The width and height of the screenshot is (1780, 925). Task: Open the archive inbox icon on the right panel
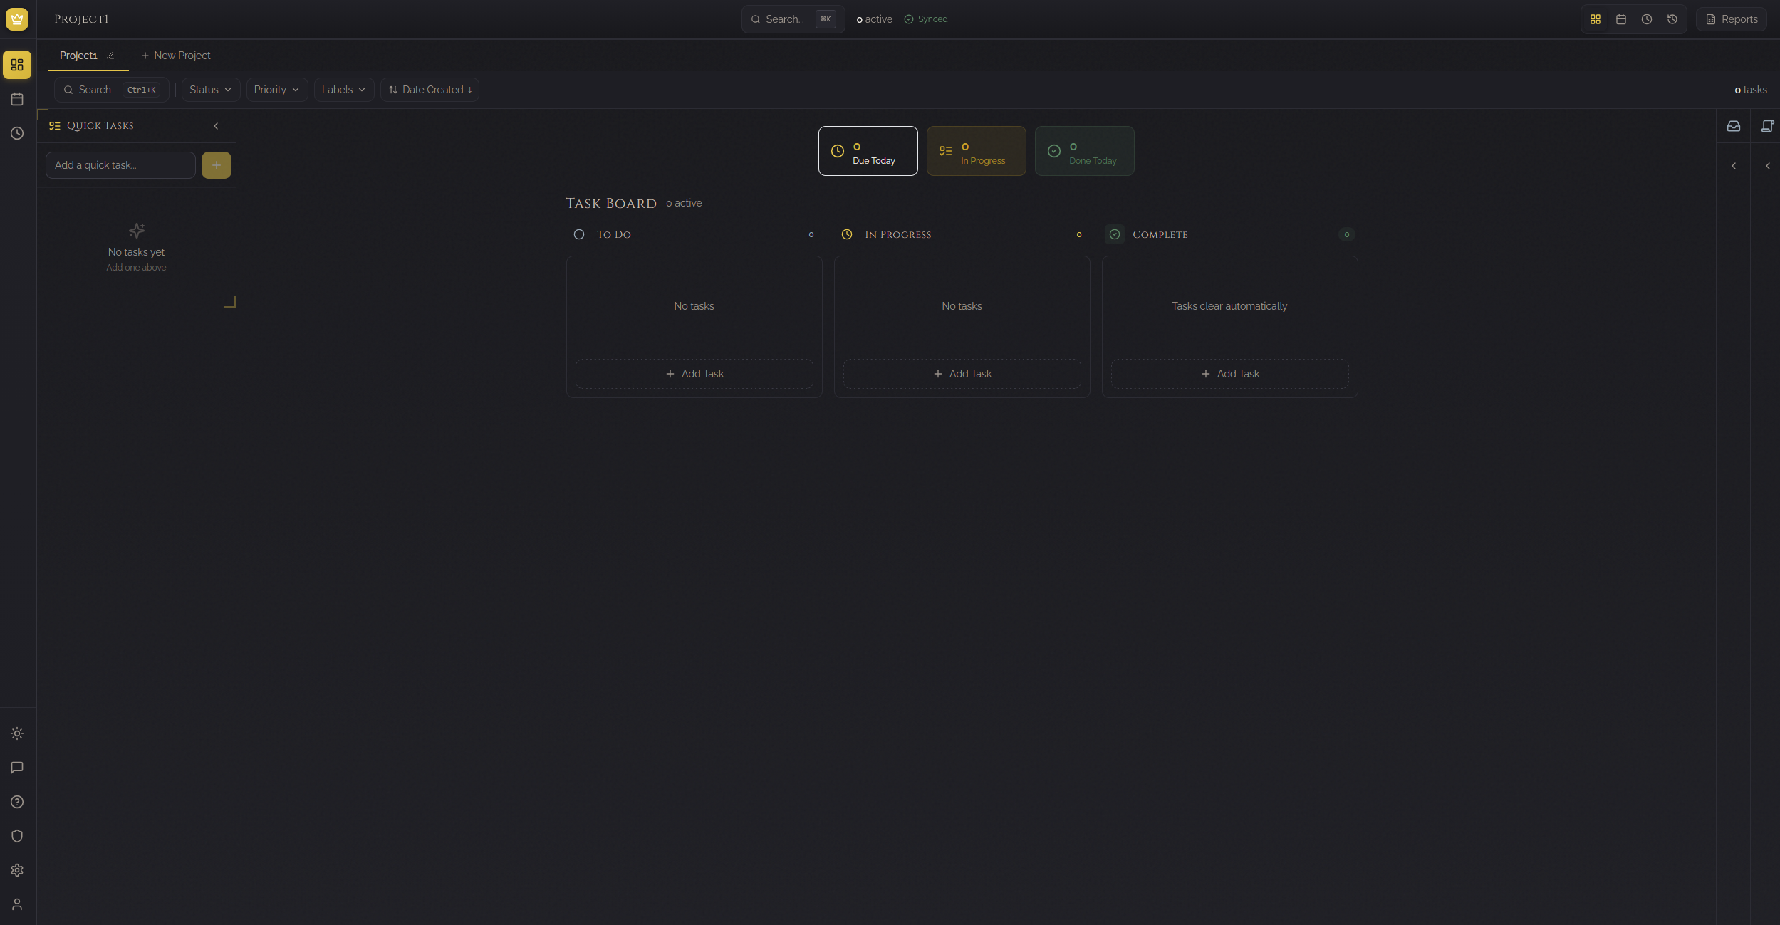[x=1734, y=125]
